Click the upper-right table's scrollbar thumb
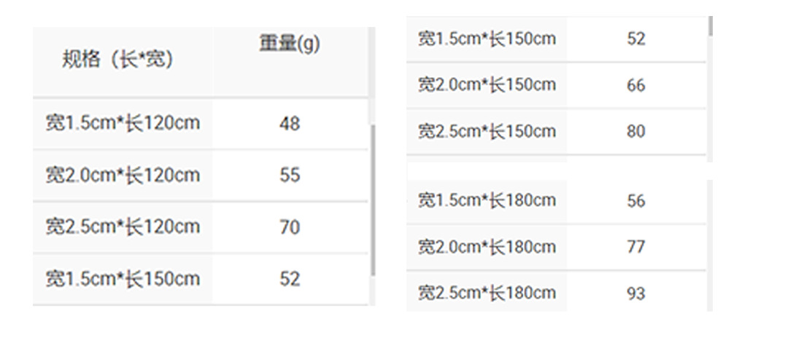The width and height of the screenshot is (788, 340). (711, 27)
